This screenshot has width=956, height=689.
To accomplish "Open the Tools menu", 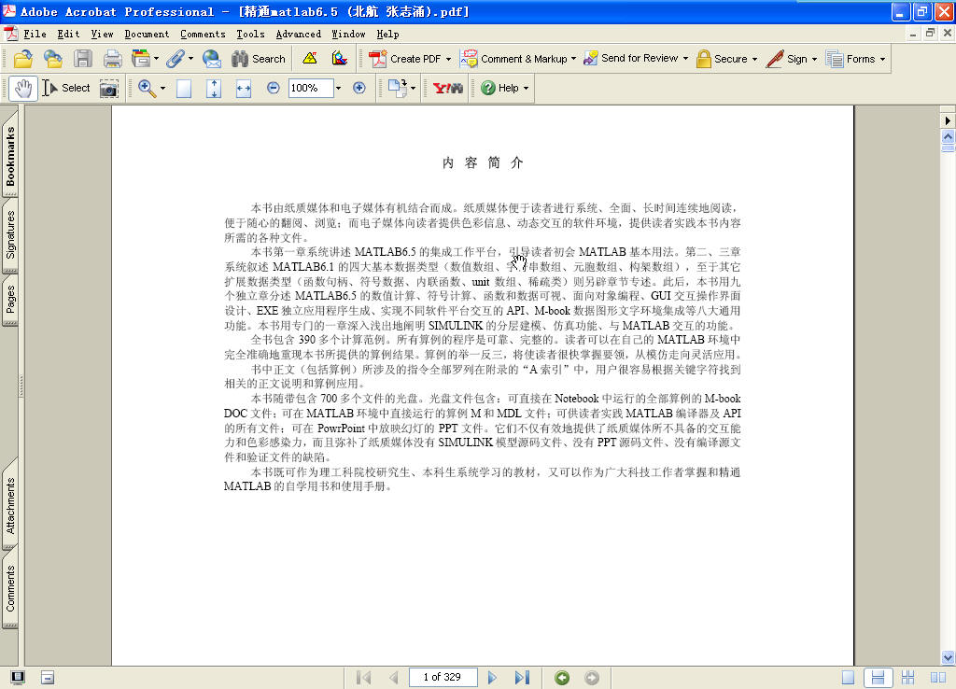I will click(x=250, y=35).
